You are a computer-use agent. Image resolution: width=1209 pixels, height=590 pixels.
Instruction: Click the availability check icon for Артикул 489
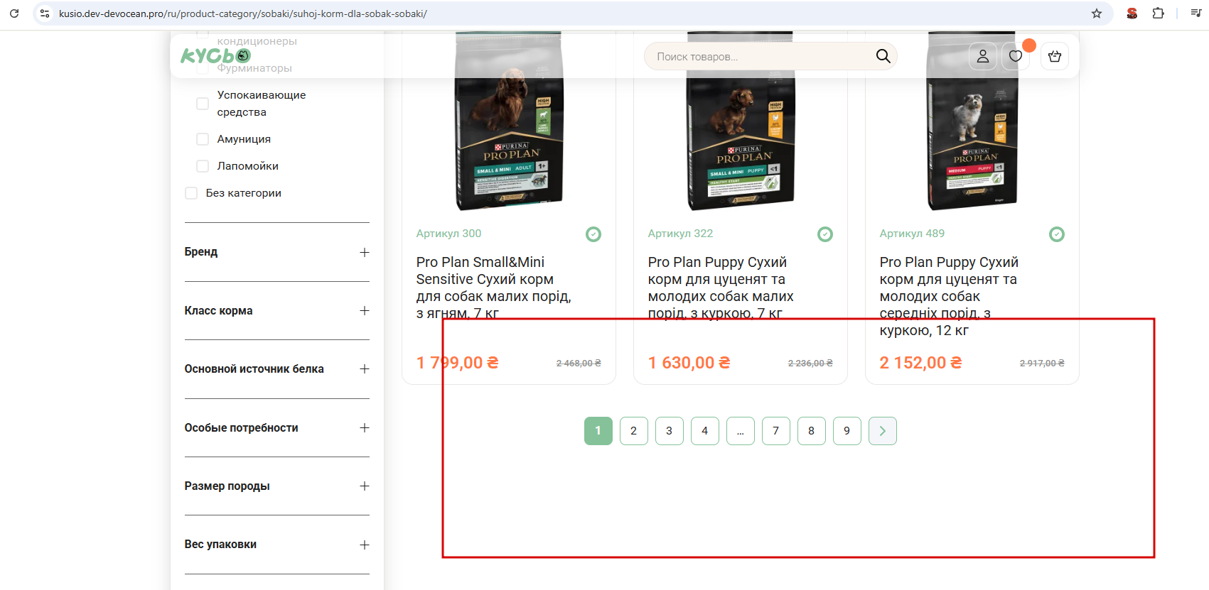click(1057, 234)
